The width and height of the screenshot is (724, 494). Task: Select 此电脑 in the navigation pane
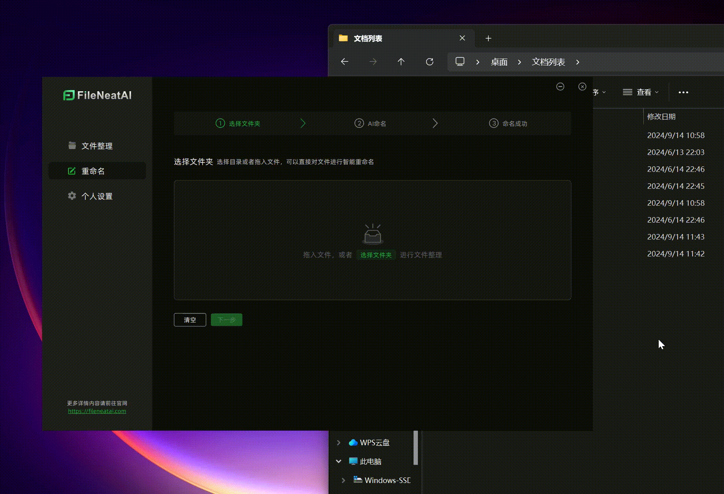point(371,461)
